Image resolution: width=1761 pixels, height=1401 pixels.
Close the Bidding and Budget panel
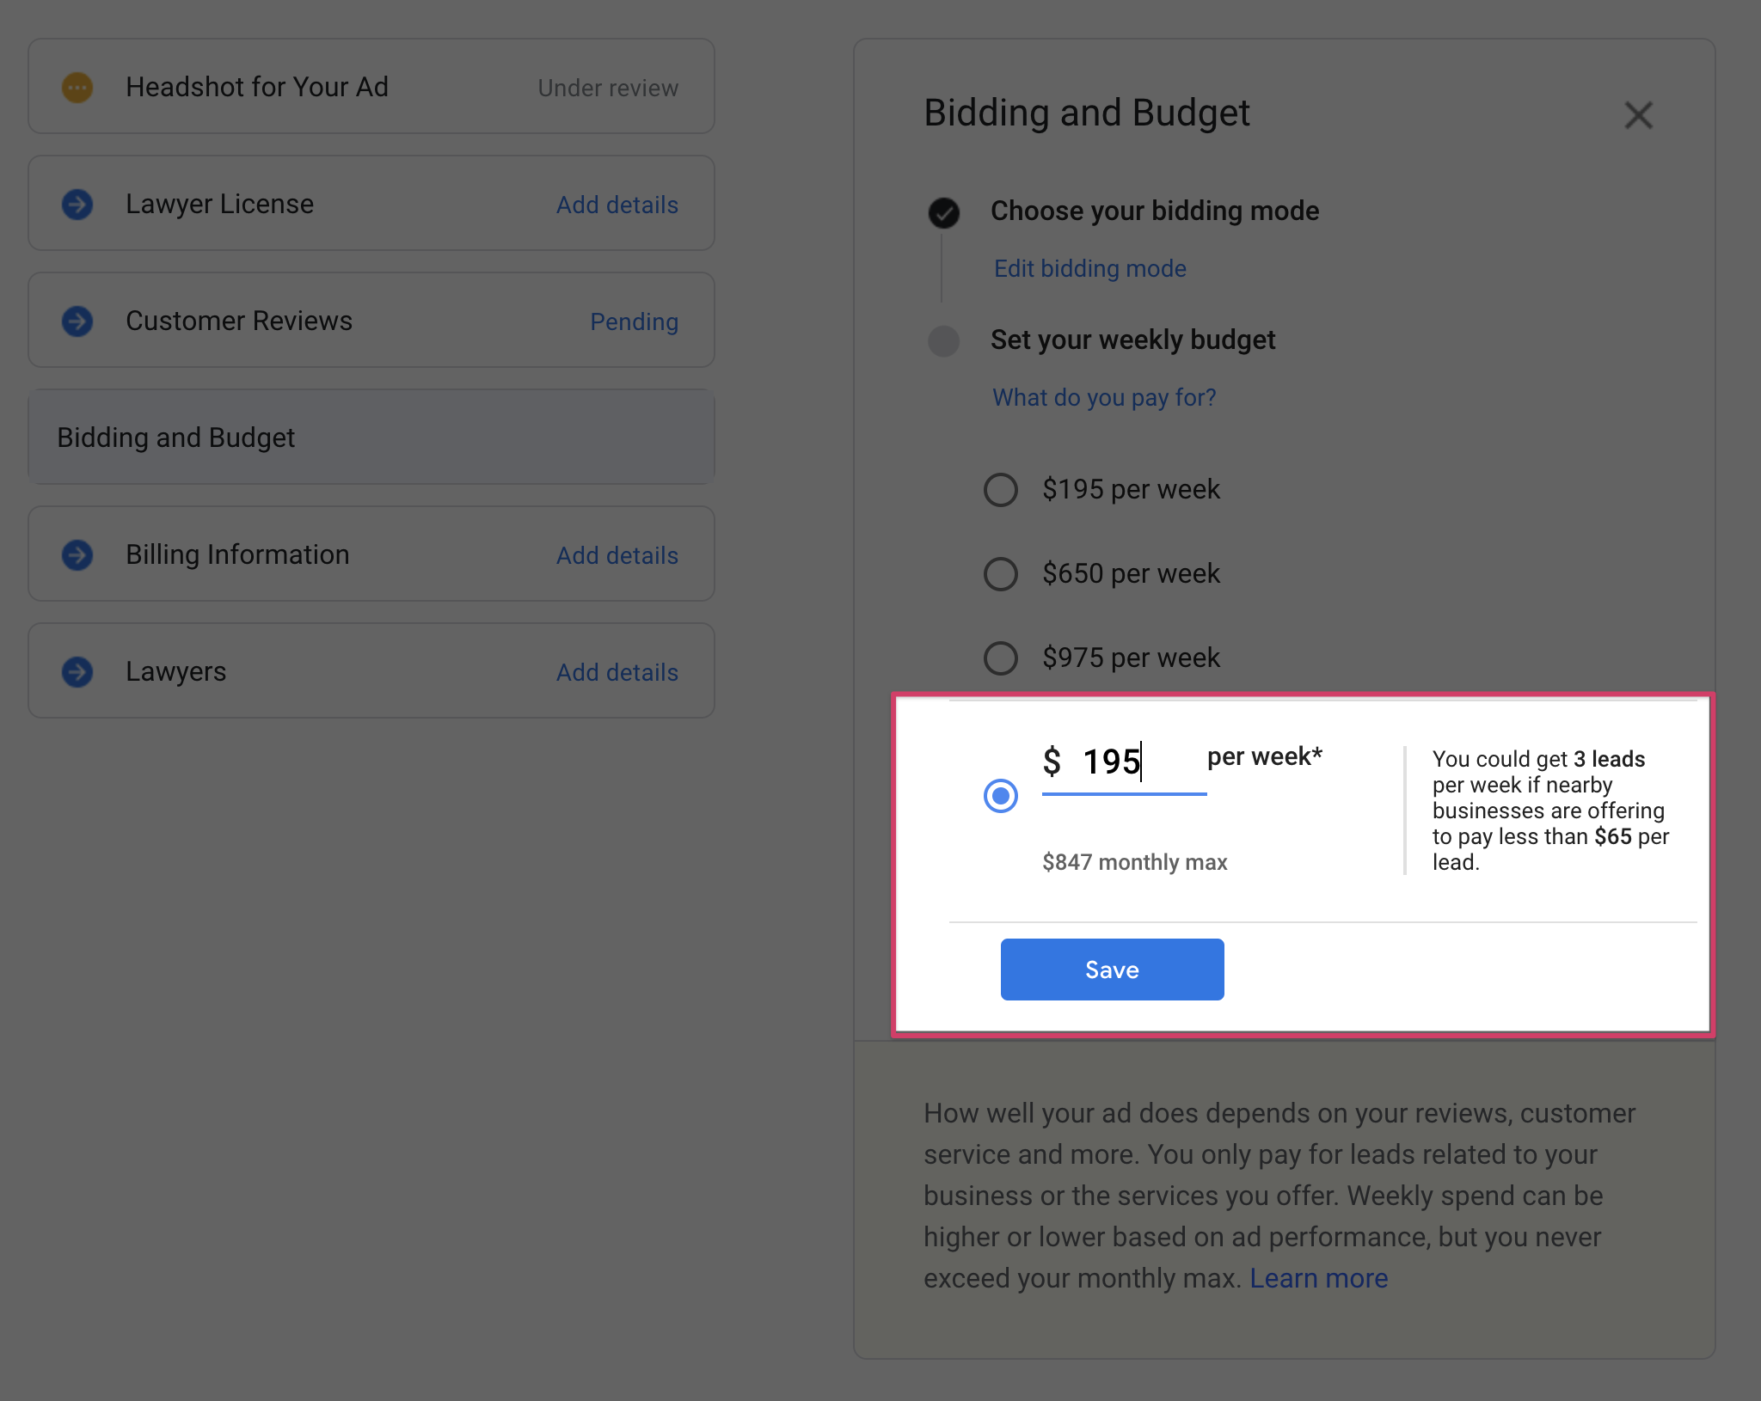coord(1638,115)
